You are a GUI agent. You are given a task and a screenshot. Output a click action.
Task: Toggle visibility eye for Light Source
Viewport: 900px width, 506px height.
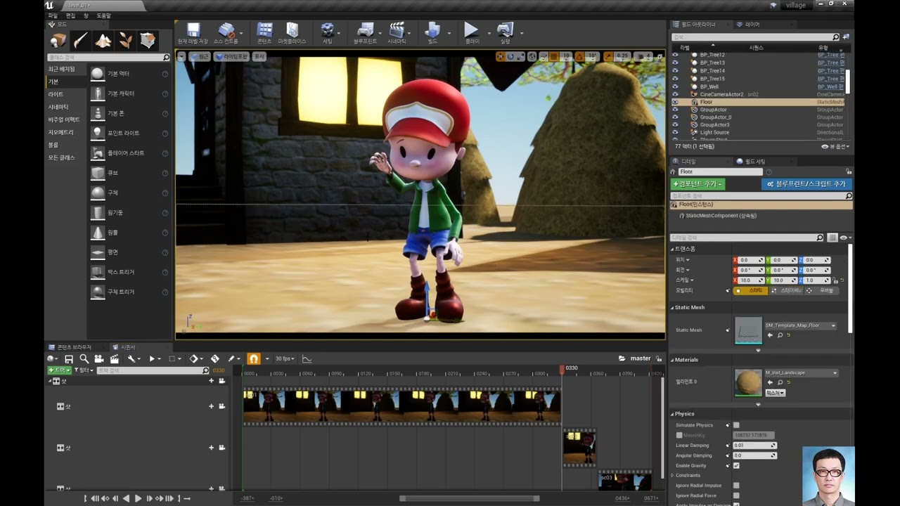tap(675, 132)
